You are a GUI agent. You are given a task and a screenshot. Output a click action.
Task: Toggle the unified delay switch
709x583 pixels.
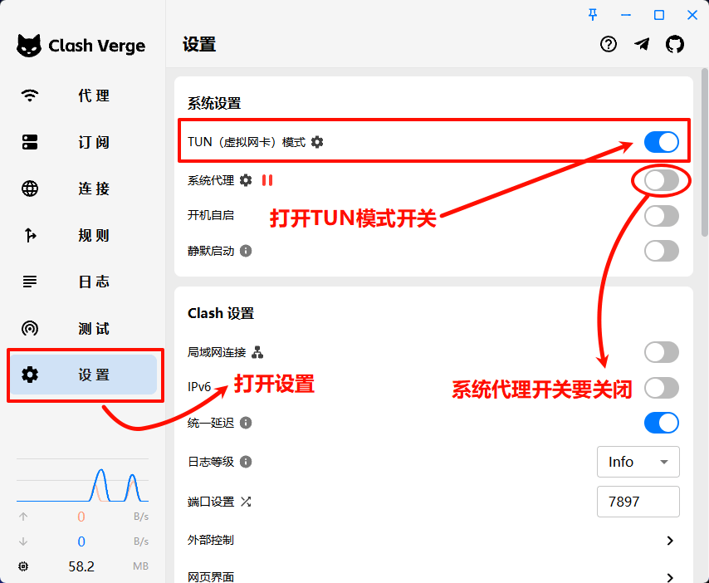[662, 423]
